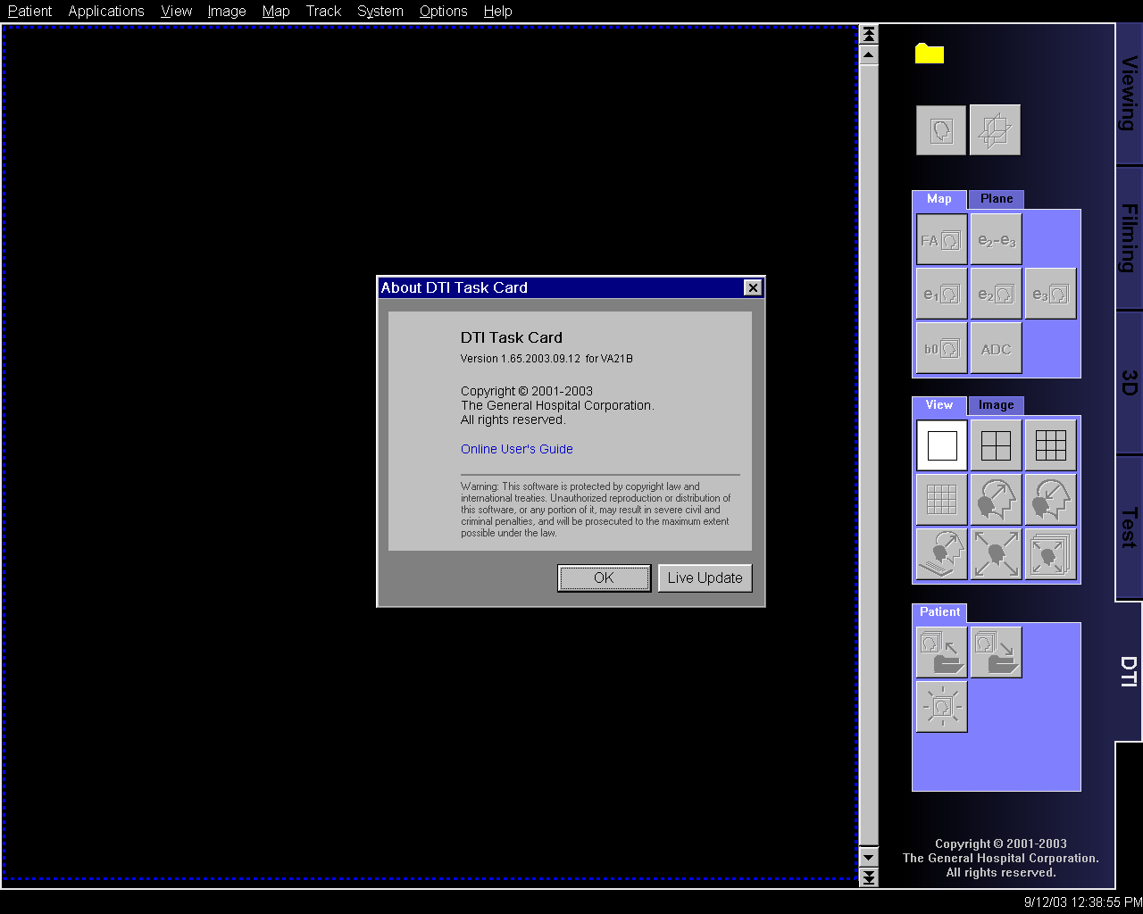Show the FA map
Image resolution: width=1143 pixels, height=914 pixels.
[x=941, y=239]
